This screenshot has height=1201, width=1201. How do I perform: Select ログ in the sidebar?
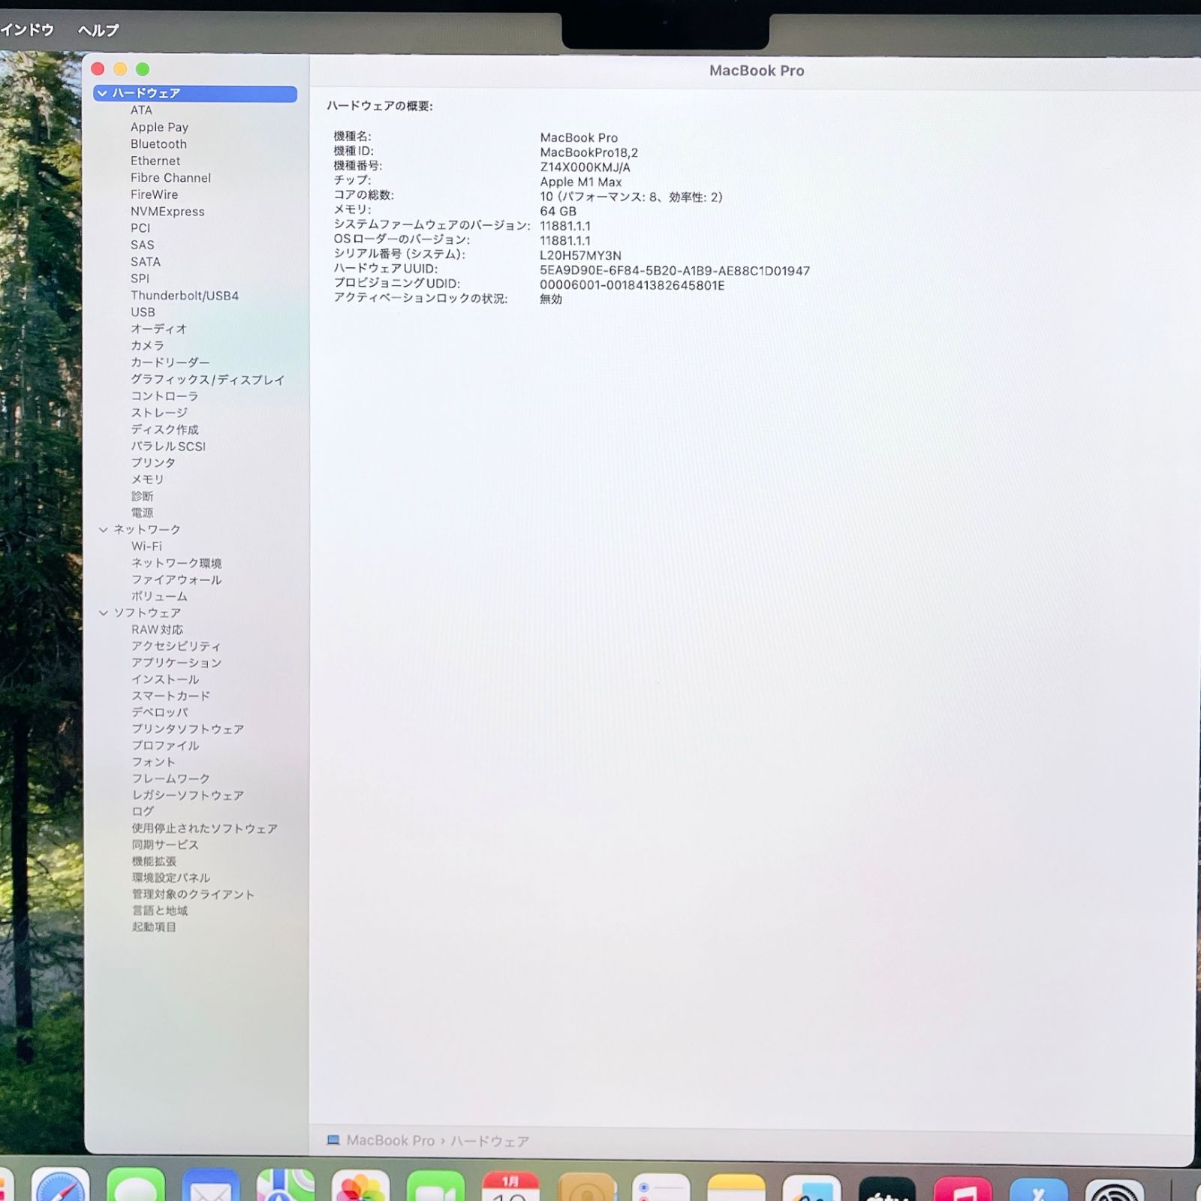coord(143,811)
